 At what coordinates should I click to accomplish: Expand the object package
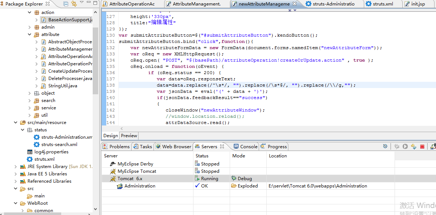click(x=30, y=93)
